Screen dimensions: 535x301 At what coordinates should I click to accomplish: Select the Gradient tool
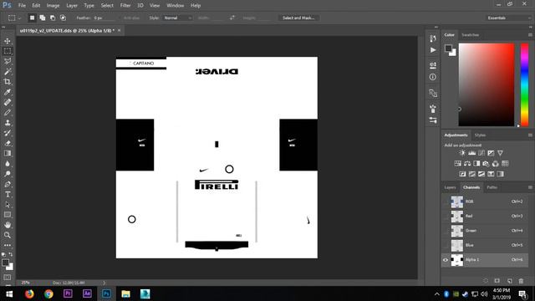(8, 154)
